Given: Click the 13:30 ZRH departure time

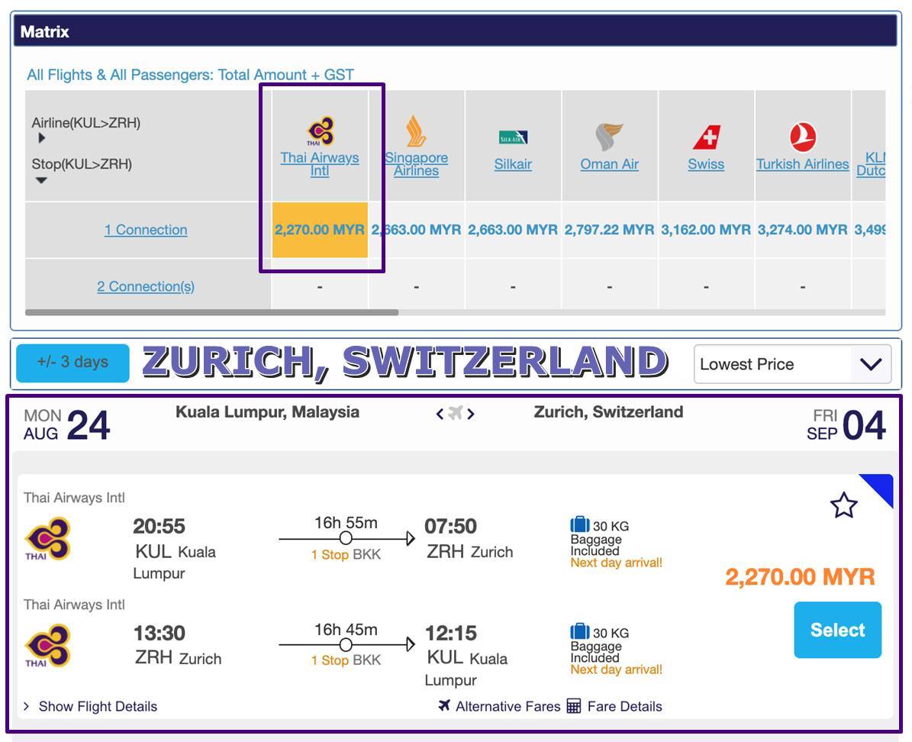Looking at the screenshot, I should [160, 633].
